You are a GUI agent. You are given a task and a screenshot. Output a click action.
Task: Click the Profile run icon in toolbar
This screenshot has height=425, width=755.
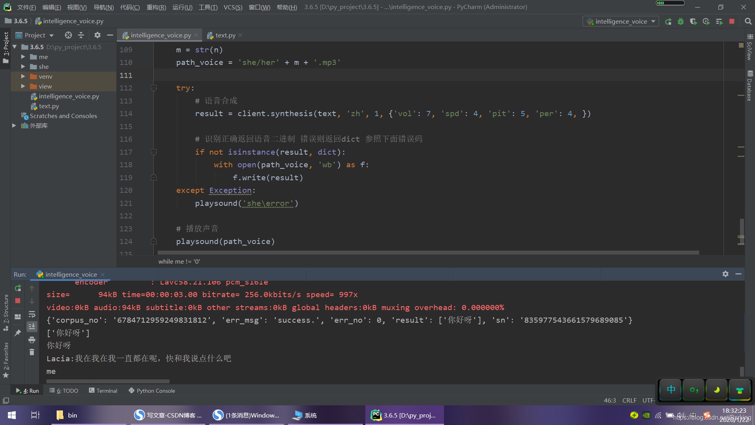(x=706, y=22)
